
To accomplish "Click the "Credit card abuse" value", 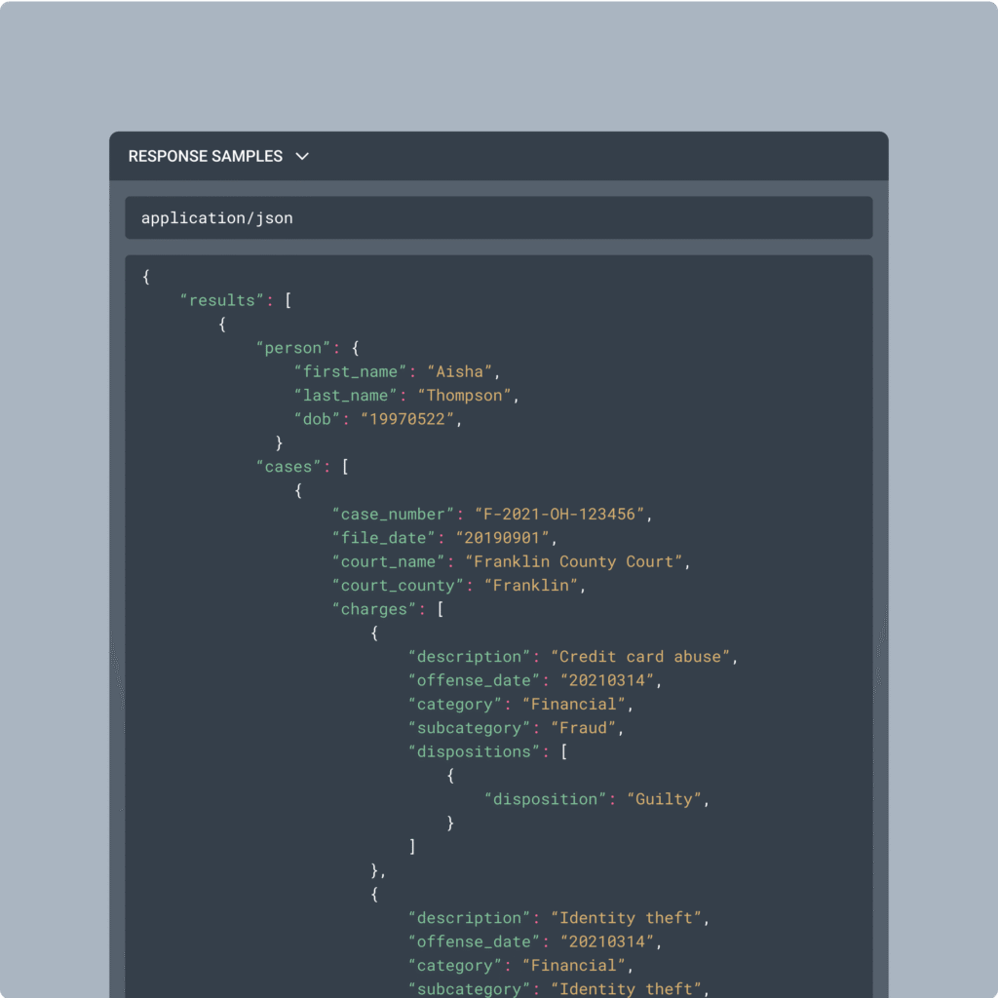I will tap(640, 657).
